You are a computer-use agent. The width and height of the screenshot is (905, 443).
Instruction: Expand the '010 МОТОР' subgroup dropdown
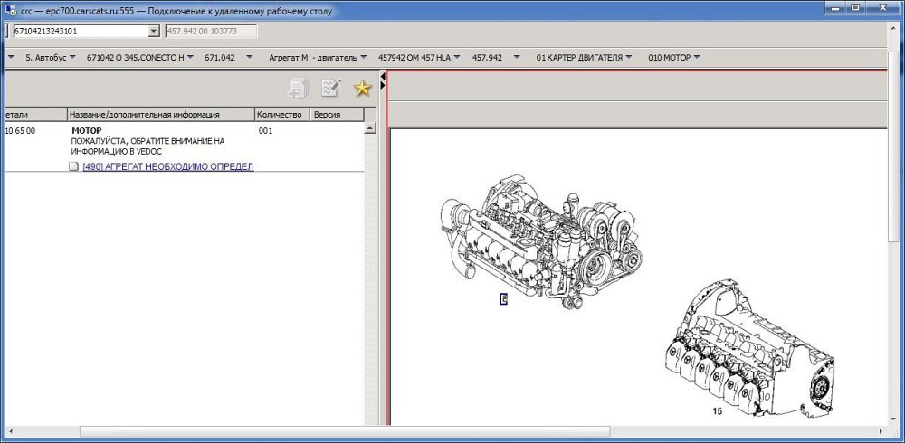pyautogui.click(x=696, y=58)
